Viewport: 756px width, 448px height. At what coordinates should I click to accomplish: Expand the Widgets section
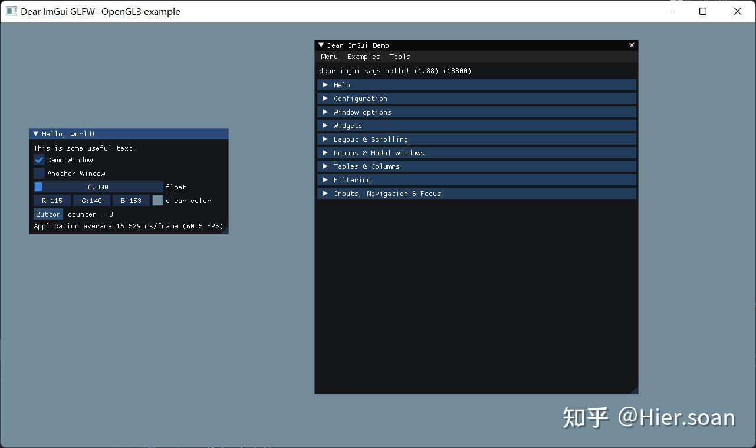pos(476,126)
